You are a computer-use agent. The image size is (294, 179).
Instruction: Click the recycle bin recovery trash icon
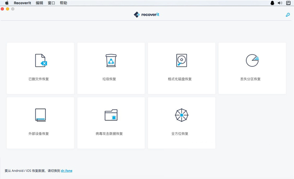coord(111,60)
